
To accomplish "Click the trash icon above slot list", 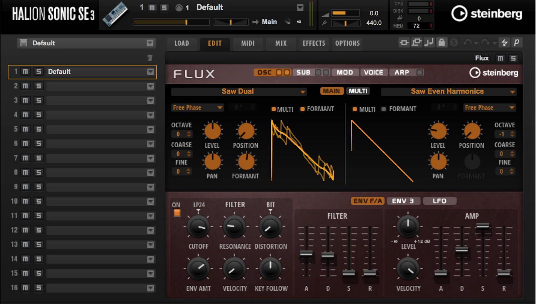I will pos(150,58).
